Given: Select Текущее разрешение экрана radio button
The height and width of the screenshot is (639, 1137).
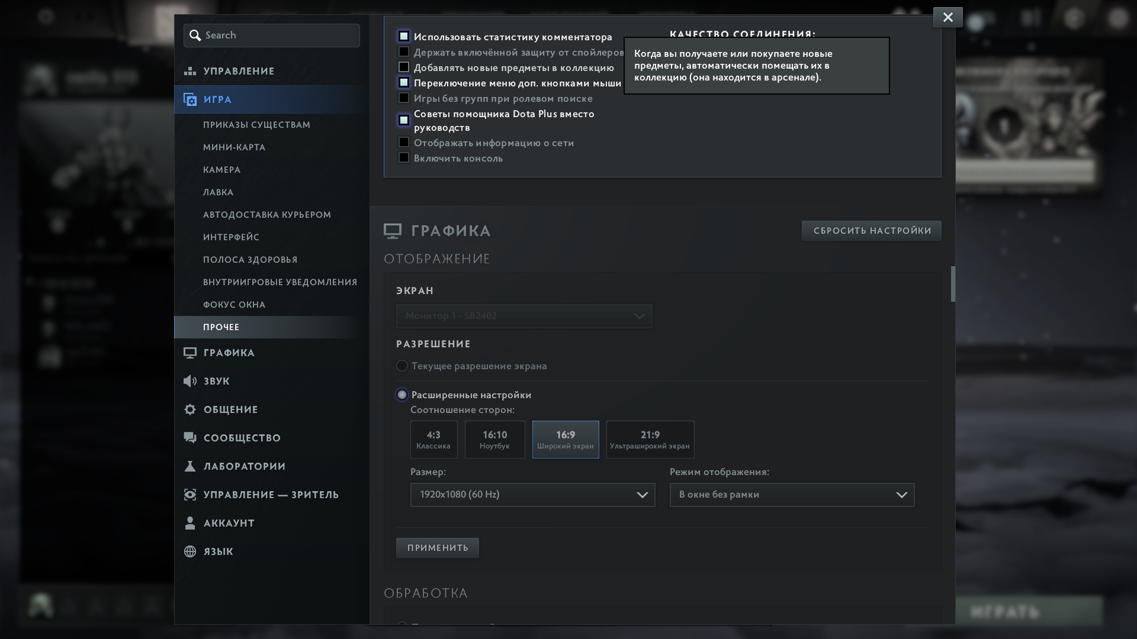Looking at the screenshot, I should tap(402, 366).
